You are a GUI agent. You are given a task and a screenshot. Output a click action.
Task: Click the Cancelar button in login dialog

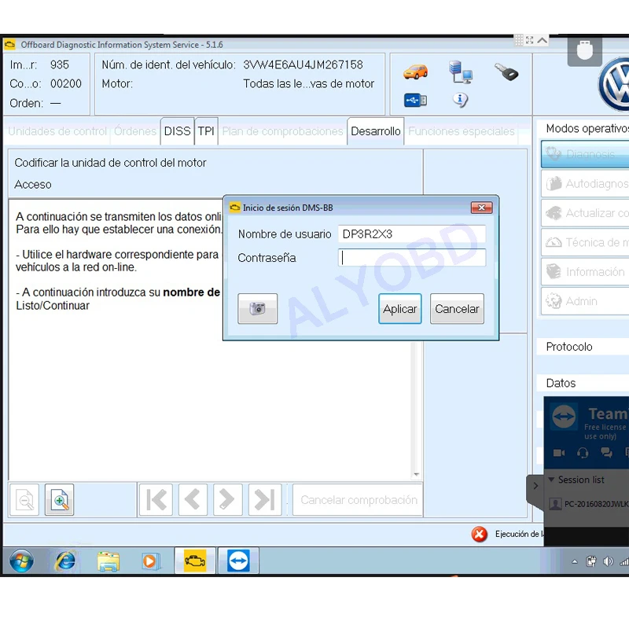tap(457, 308)
